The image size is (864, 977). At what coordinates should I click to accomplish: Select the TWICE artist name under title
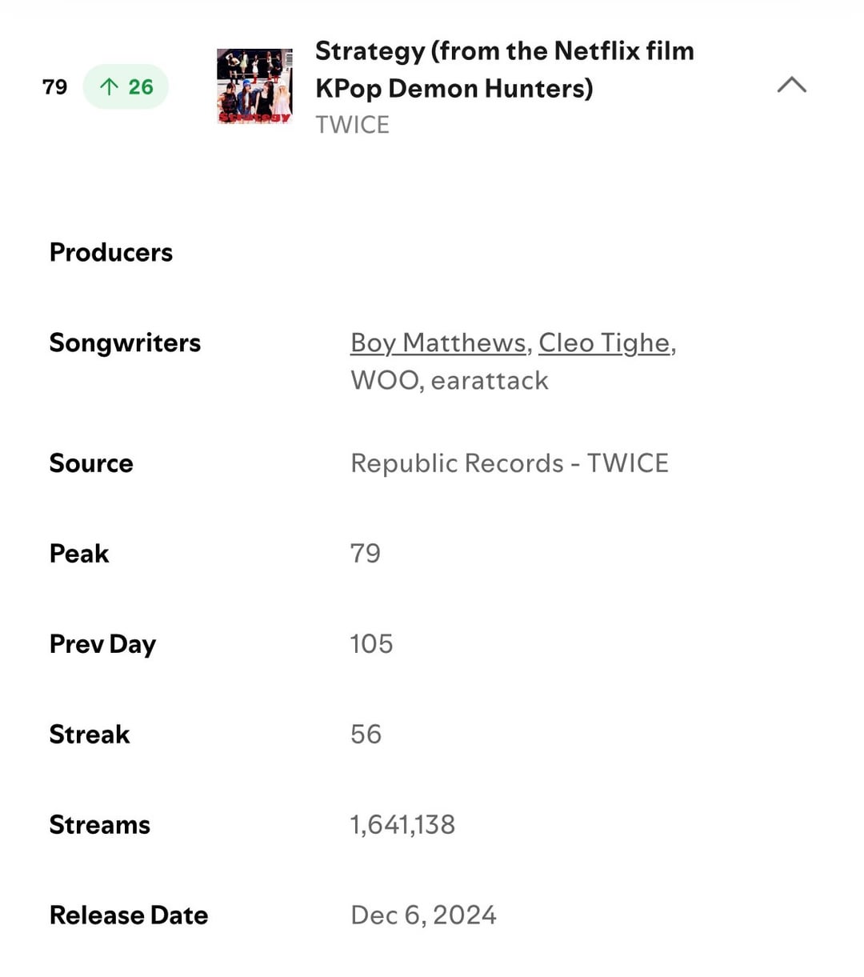point(352,125)
